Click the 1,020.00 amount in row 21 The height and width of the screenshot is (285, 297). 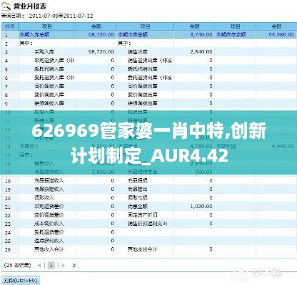201,207
